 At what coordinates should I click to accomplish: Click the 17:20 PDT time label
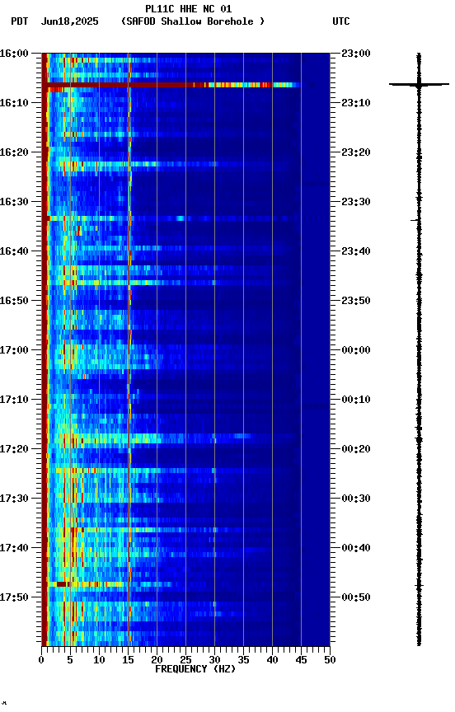coord(14,450)
